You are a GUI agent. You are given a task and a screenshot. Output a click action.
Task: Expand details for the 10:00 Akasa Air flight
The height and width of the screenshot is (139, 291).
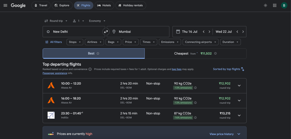click(239, 86)
